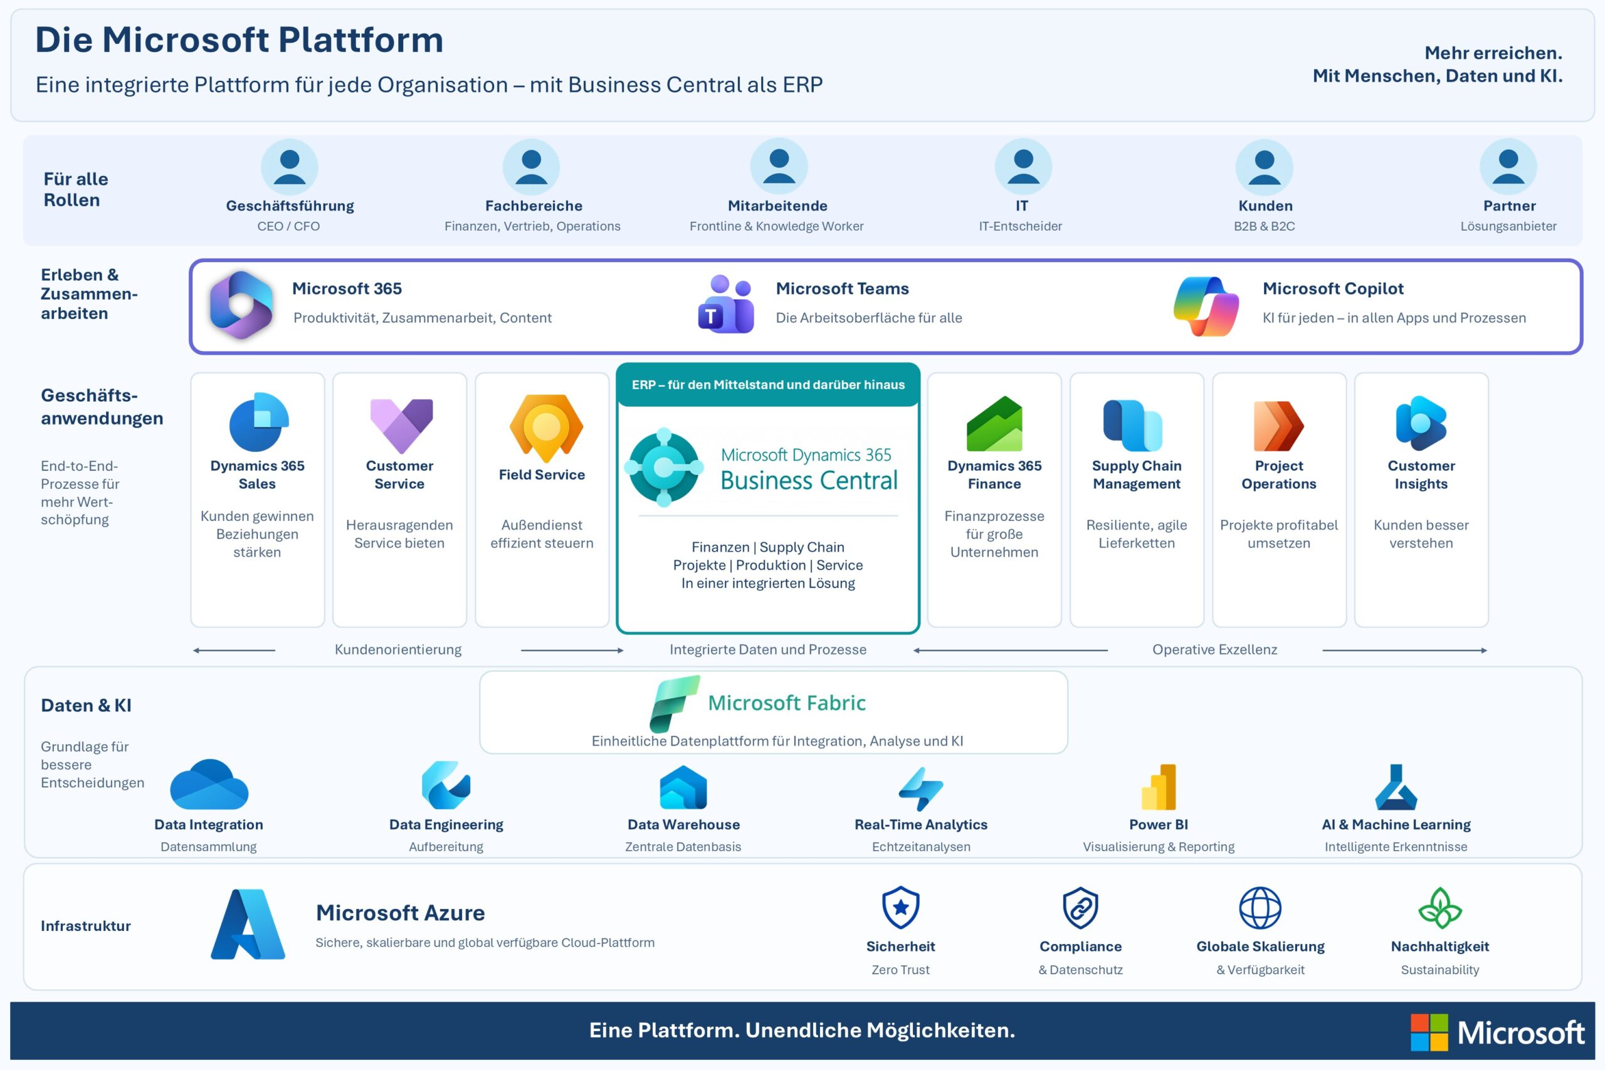The height and width of the screenshot is (1070, 1605).
Task: Click the Microsoft Fabric logo icon
Action: [x=674, y=703]
